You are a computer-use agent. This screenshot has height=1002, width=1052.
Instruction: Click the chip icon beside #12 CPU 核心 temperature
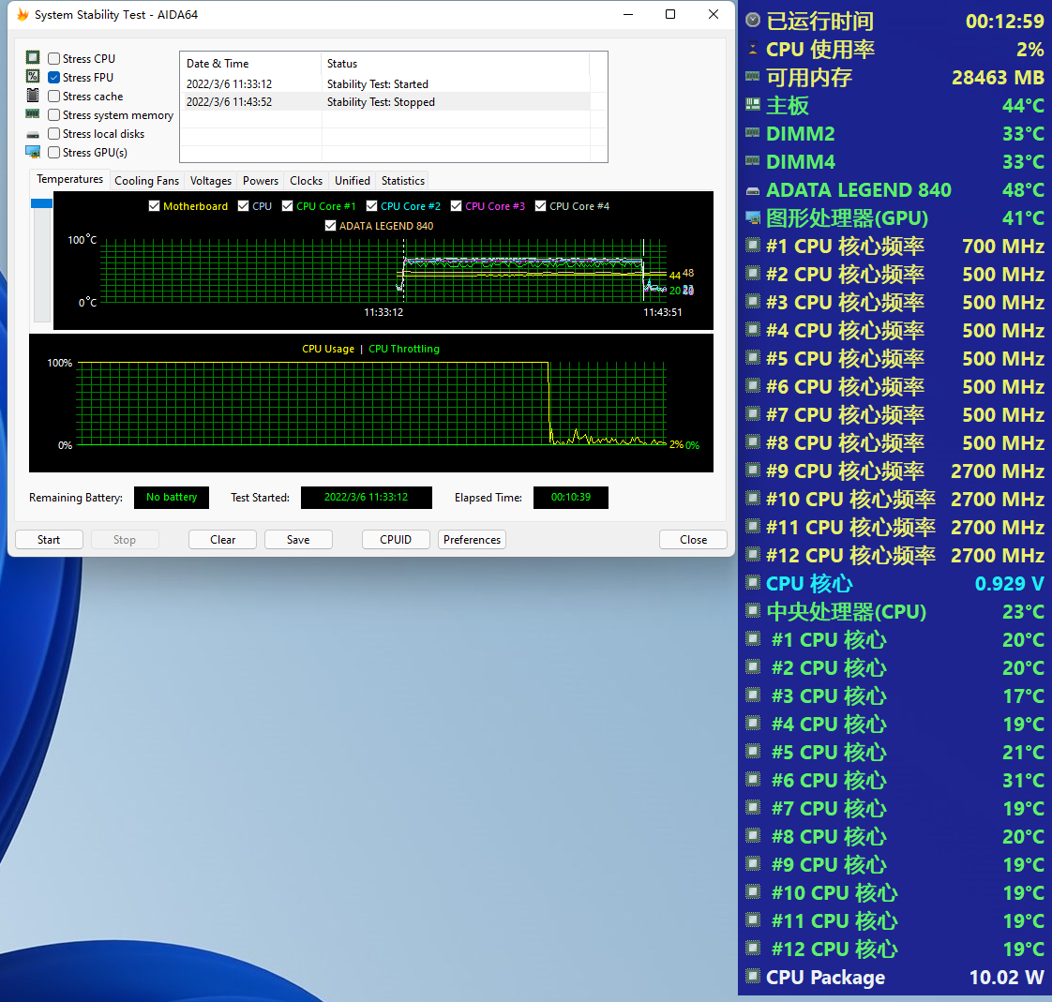tap(753, 948)
